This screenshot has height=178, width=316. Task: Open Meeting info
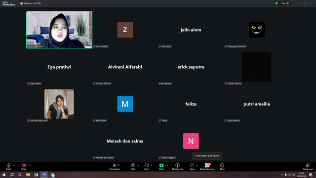coord(178,167)
